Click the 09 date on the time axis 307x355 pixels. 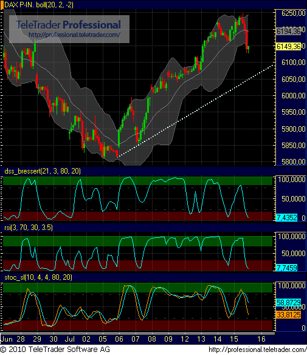tap(168, 339)
